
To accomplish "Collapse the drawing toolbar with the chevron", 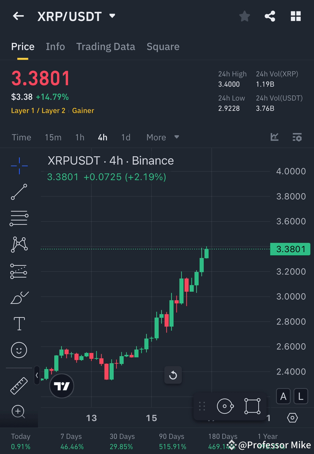I will (36, 375).
